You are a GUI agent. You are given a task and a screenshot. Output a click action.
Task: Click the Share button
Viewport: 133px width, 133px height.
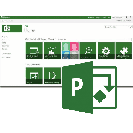click(x=119, y=21)
